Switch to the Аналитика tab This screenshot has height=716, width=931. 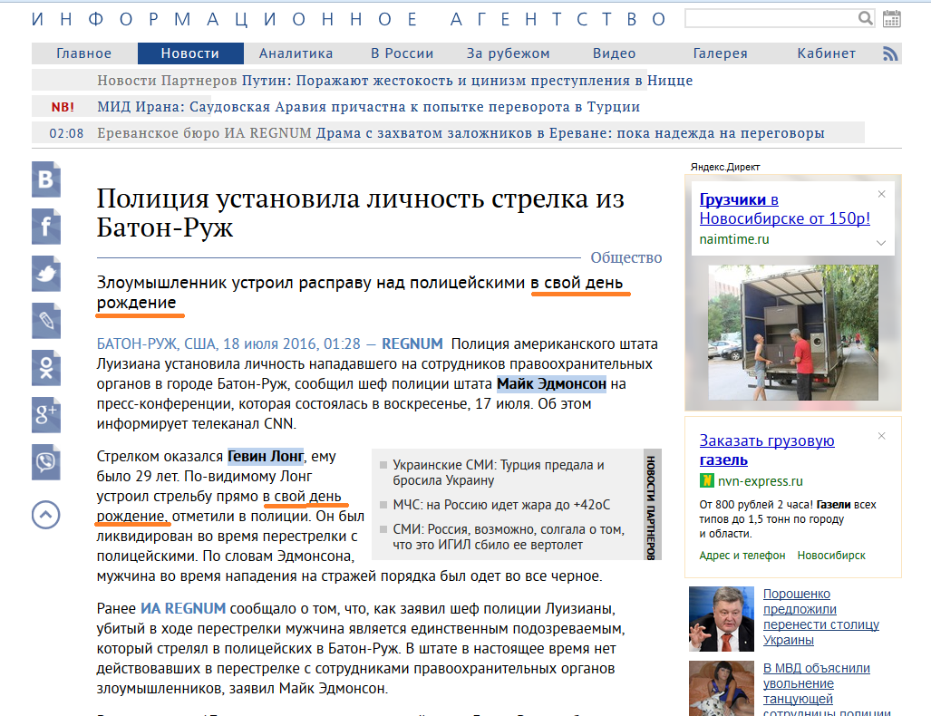click(296, 53)
